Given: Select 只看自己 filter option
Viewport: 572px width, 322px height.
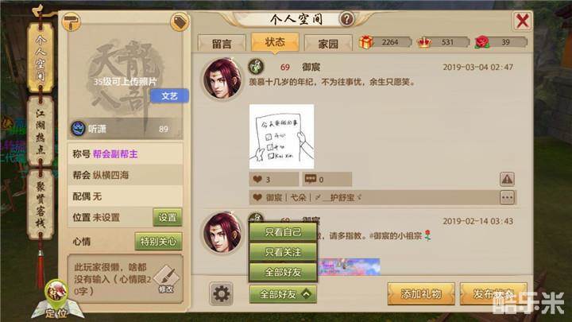Looking at the screenshot, I should click(x=283, y=232).
